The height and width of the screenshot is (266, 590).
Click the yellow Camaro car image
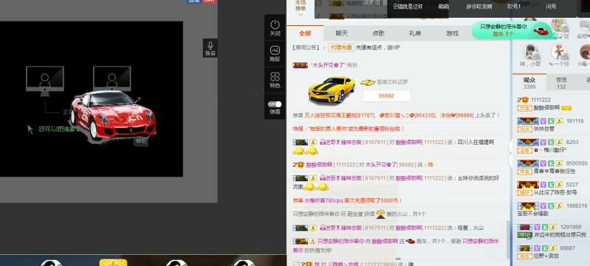tap(331, 90)
